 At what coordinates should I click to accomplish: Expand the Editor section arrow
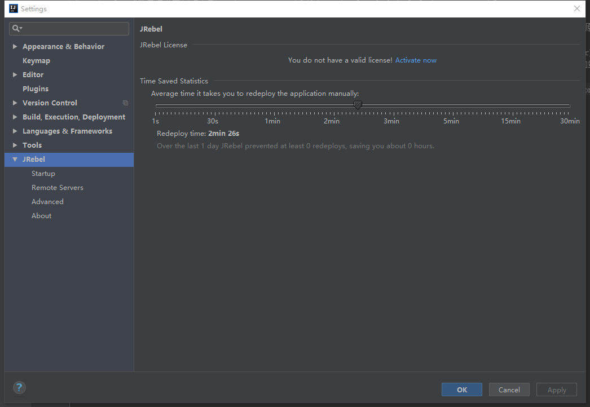[15, 74]
